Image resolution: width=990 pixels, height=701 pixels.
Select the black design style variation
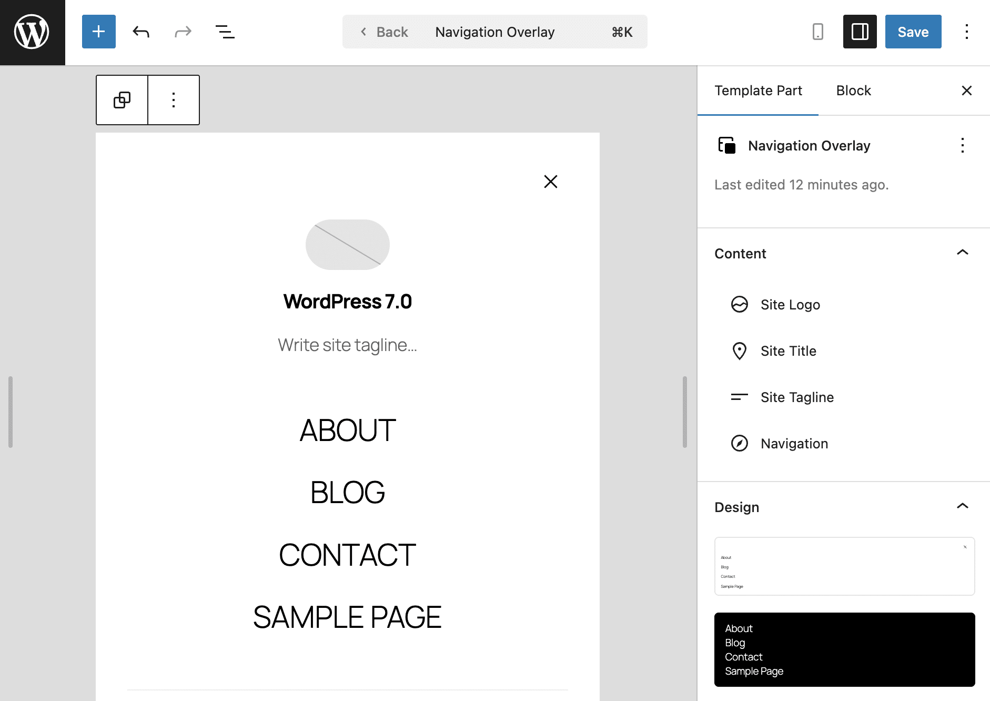point(845,649)
